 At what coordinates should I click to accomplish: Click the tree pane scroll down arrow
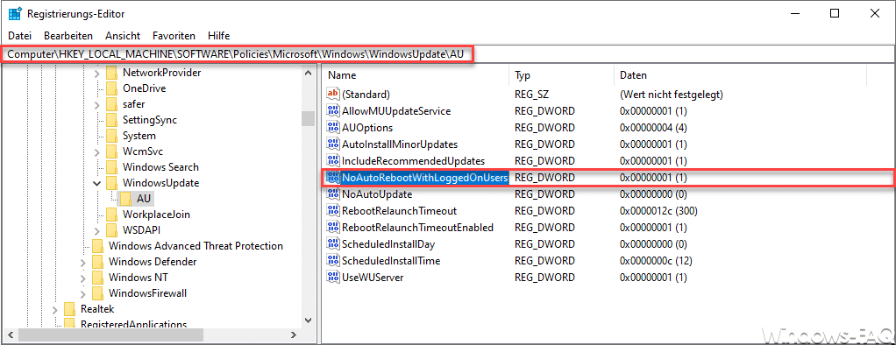(x=309, y=321)
